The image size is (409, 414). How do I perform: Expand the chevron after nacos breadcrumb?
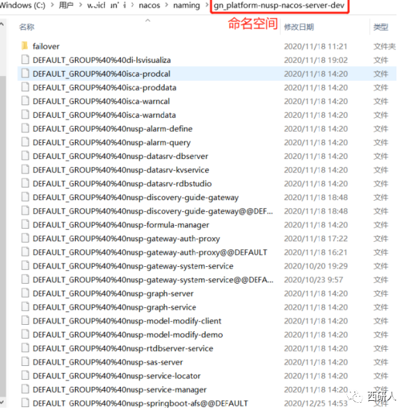pos(166,6)
